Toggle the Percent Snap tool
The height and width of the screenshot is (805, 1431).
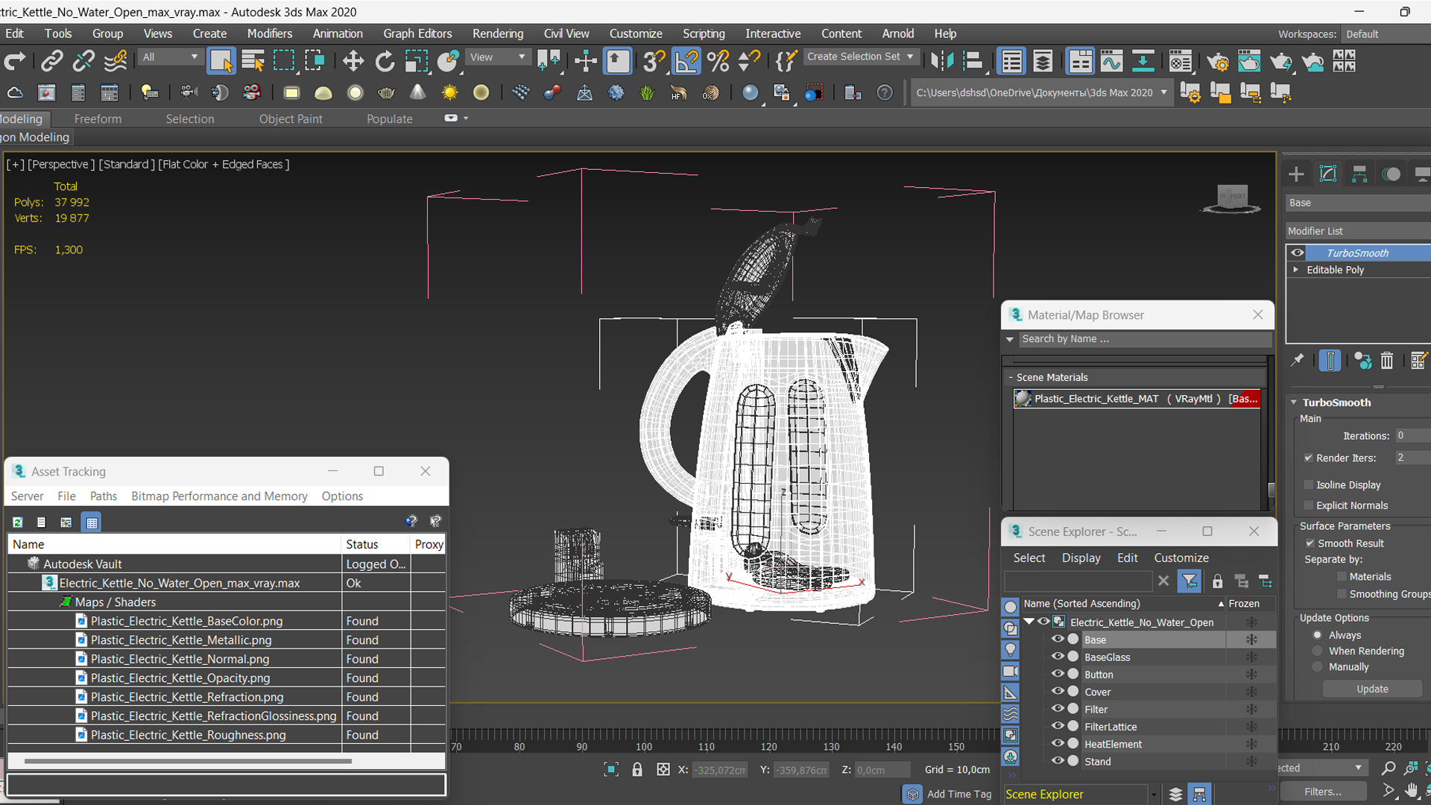pos(718,61)
